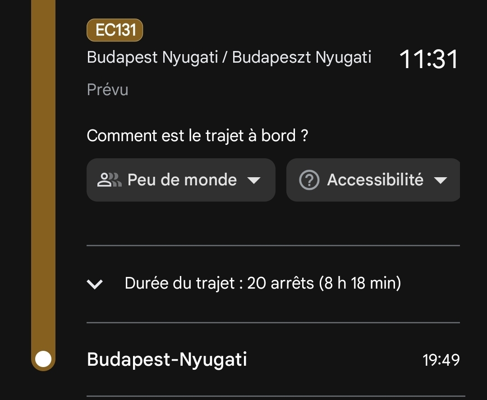The height and width of the screenshot is (400, 487).
Task: Click the 19:49 arrival time
Action: coord(441,360)
